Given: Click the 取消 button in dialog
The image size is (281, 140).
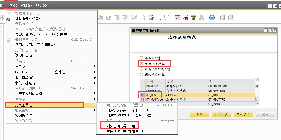Looking at the screenshot, I should coord(200,114).
